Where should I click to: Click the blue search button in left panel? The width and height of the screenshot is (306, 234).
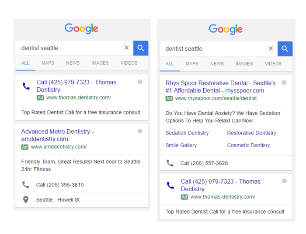(141, 48)
